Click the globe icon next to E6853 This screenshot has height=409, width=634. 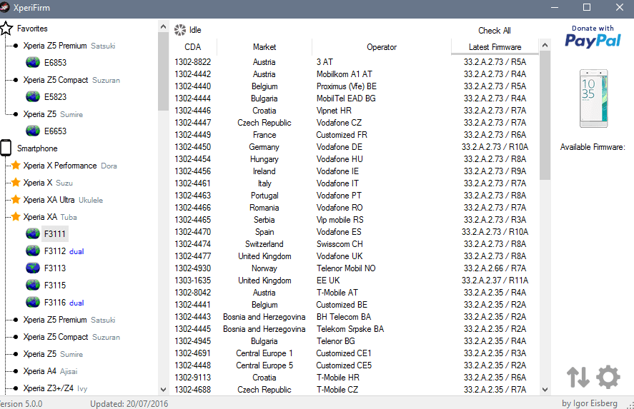33,63
